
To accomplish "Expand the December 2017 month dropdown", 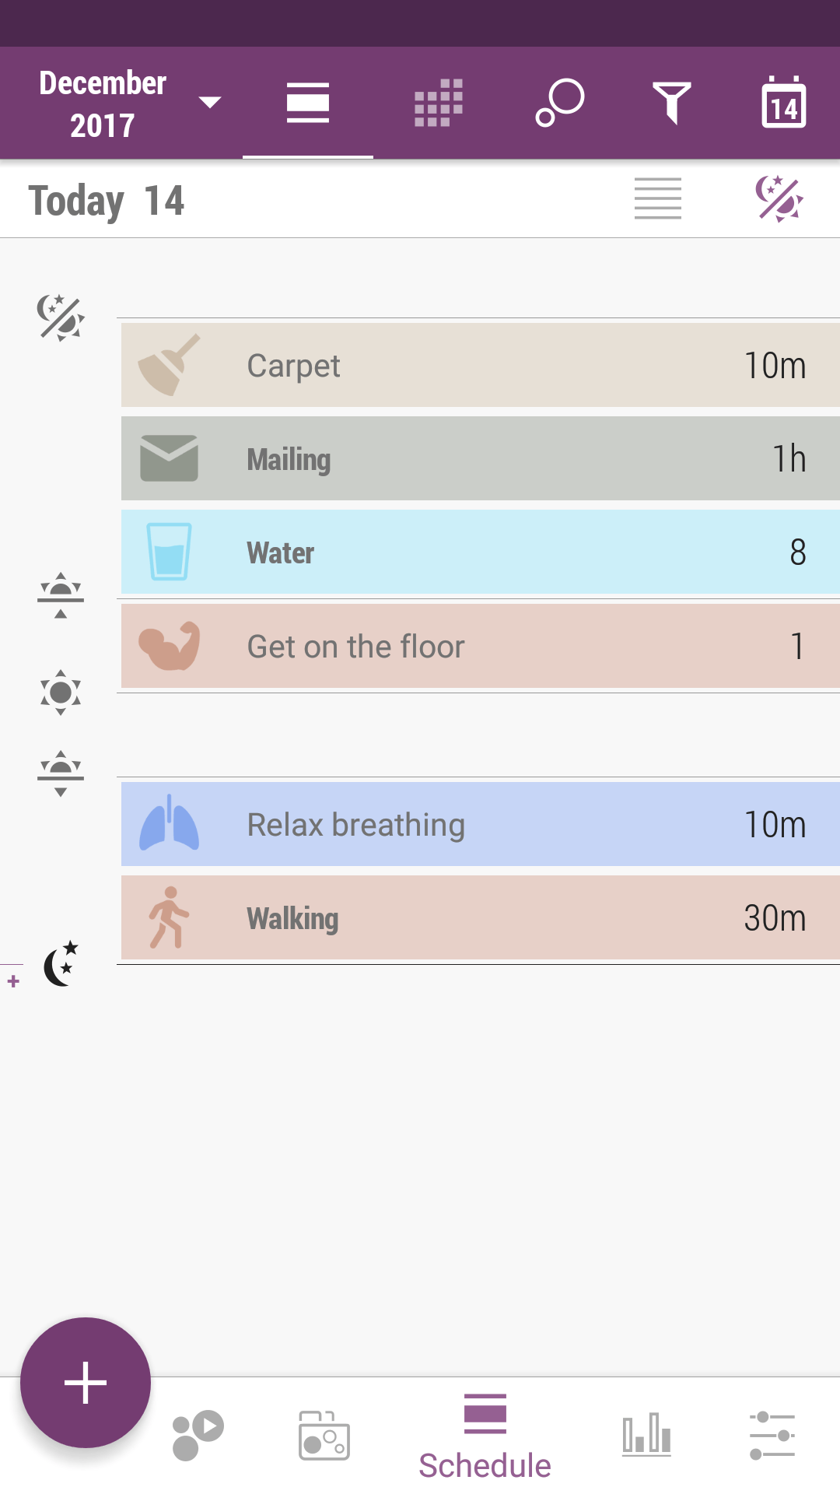I will [x=131, y=103].
